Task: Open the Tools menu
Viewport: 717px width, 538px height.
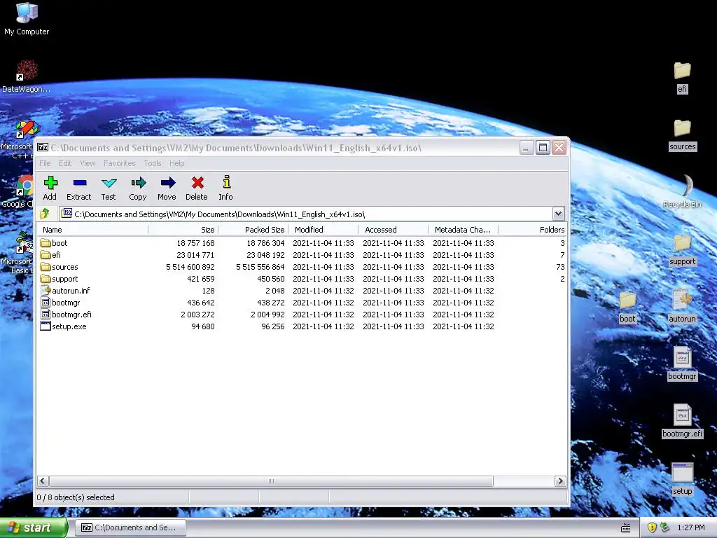Action: pos(152,163)
